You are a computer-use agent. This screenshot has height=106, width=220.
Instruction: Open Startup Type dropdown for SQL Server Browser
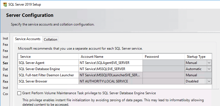pyautogui.click(x=209, y=81)
